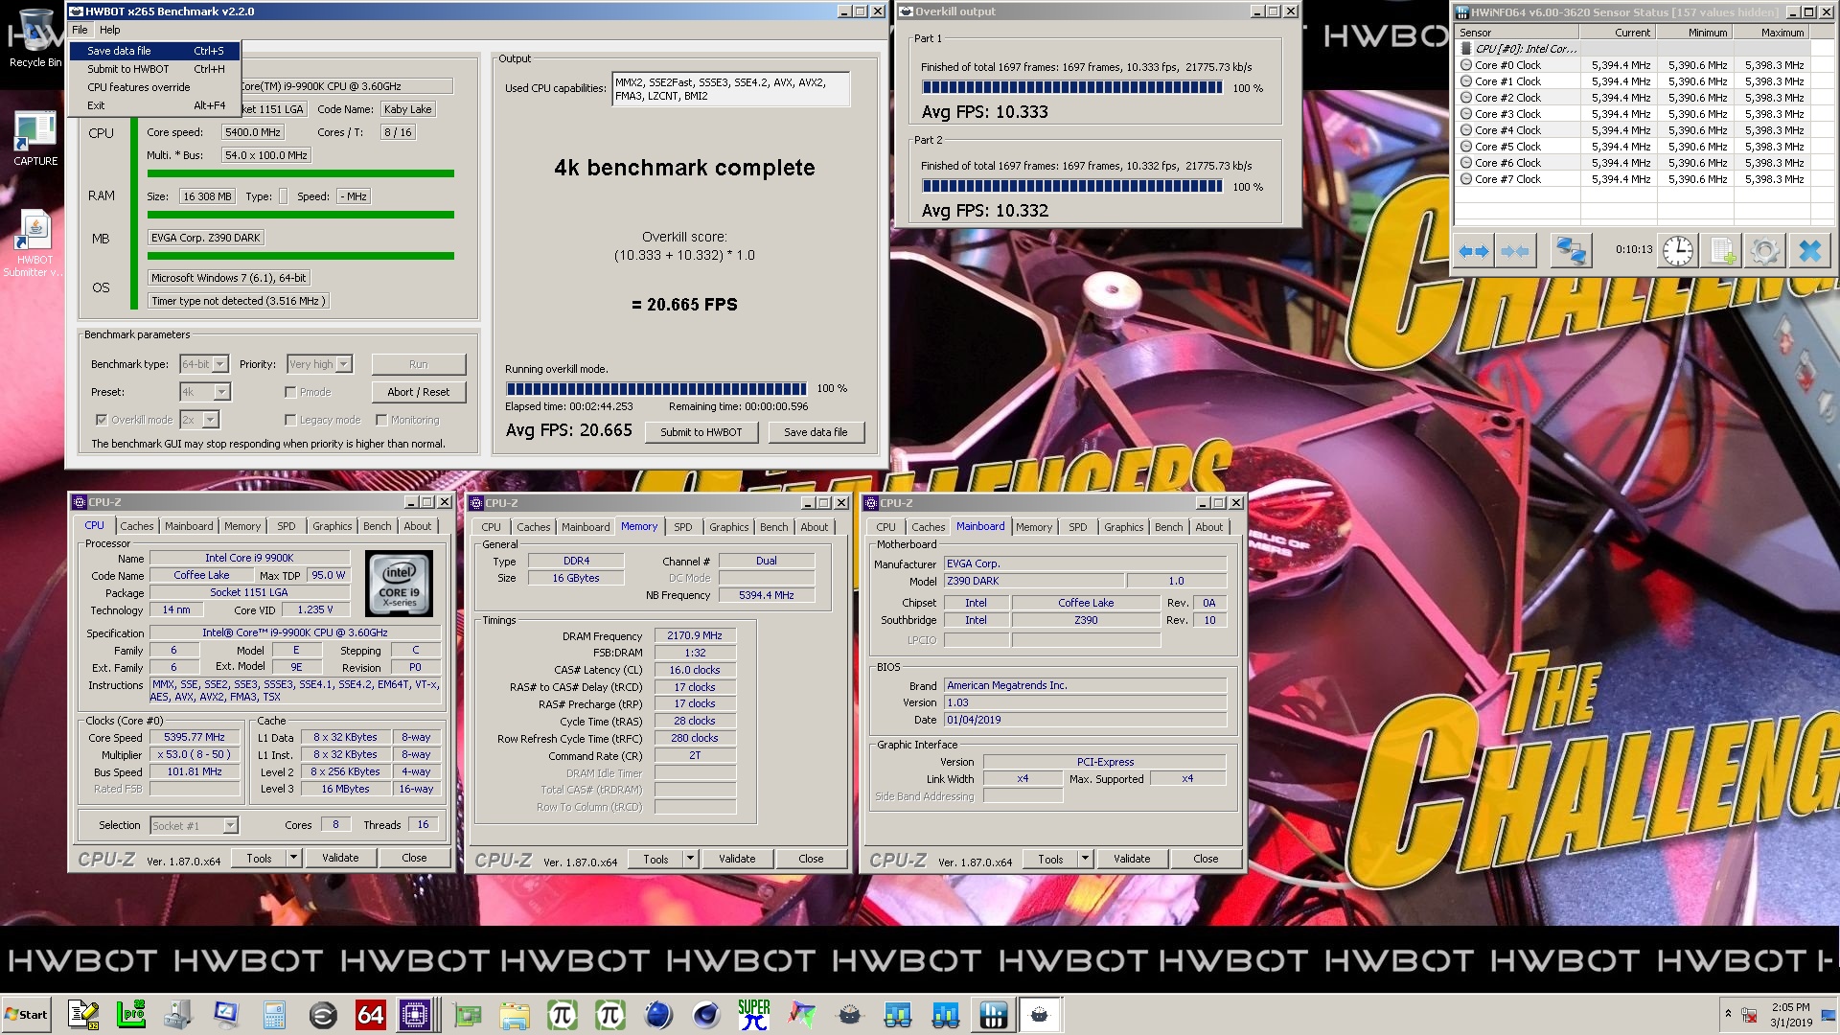This screenshot has width=1840, height=1035.
Task: Open the Benchmark type 64-bit dropdown
Action: point(204,364)
